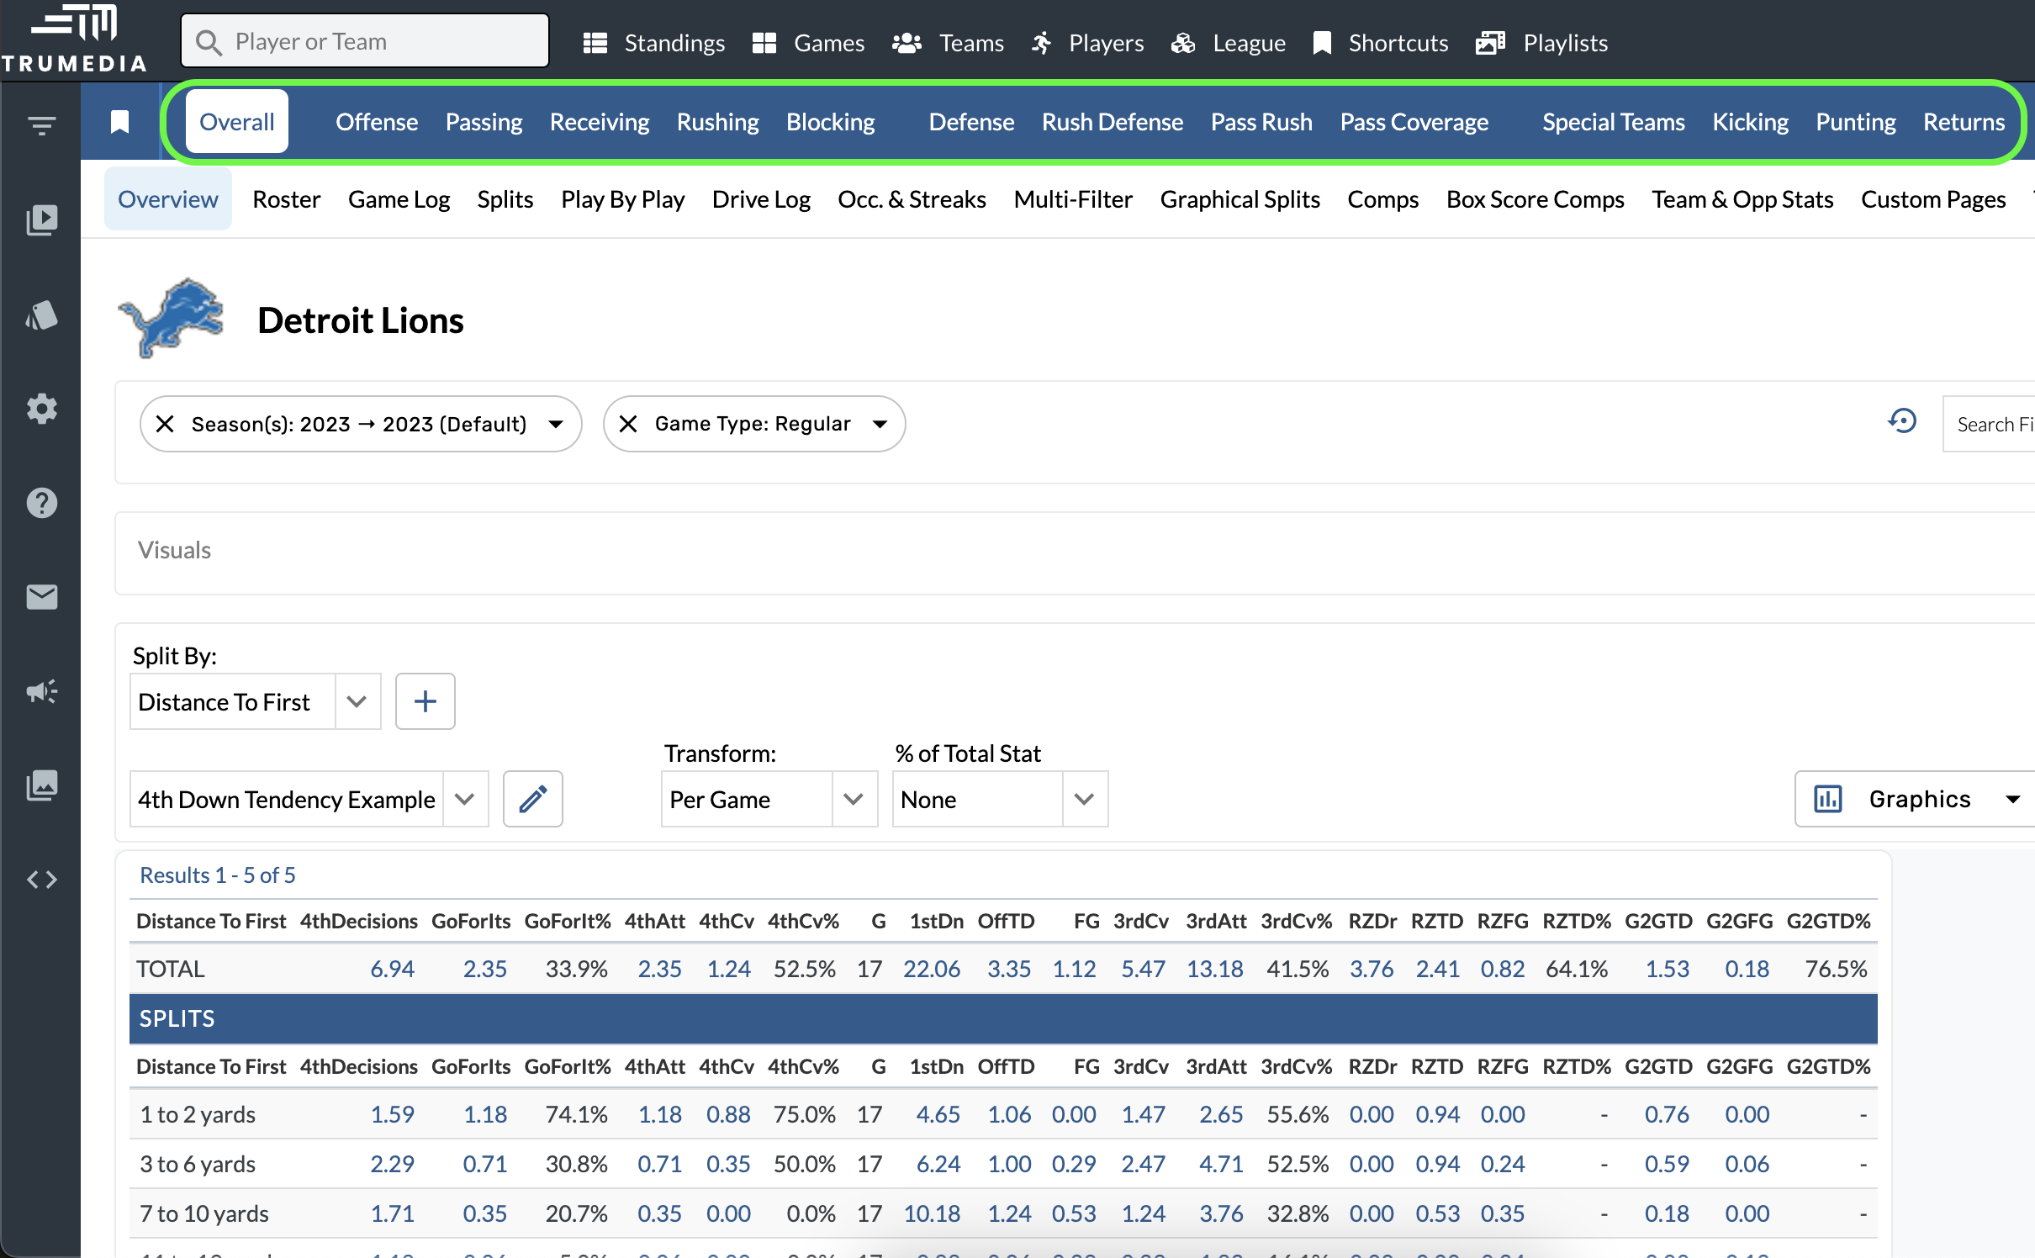Remove the Season(s) filter with its X

tap(165, 424)
